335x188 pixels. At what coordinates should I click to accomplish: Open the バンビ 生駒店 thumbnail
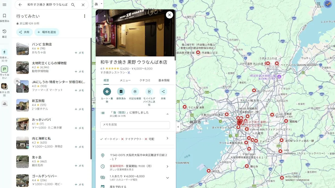click(23, 49)
